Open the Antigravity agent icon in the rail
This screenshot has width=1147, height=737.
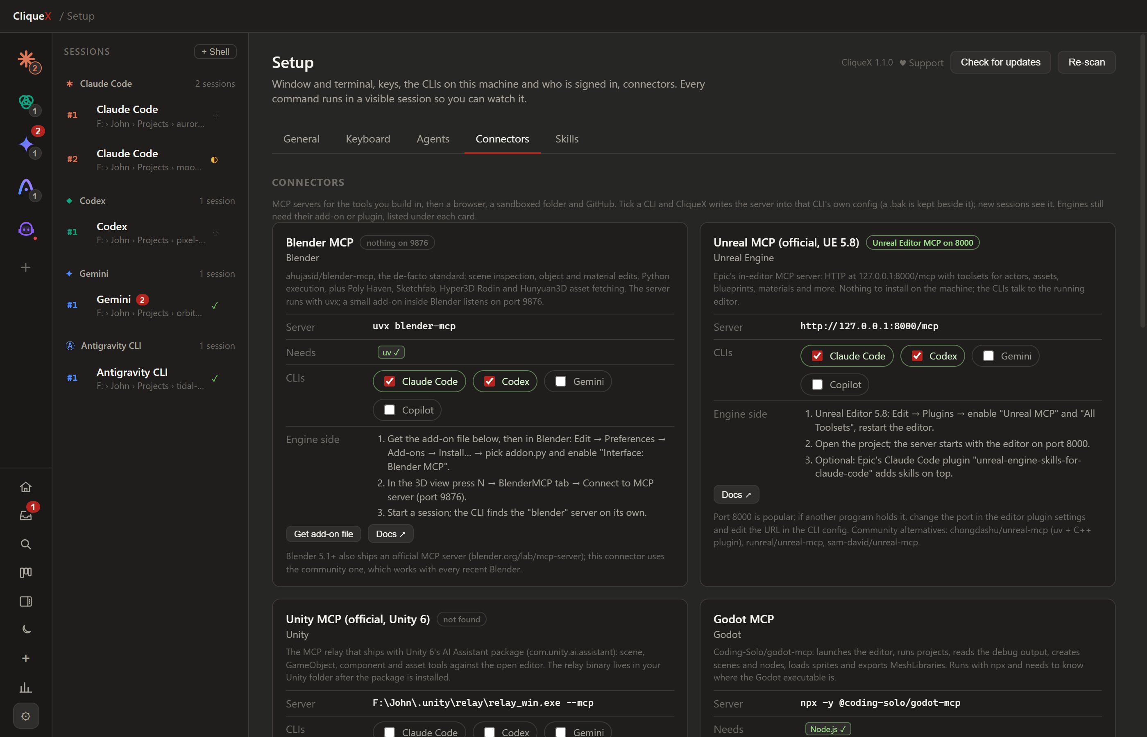click(26, 187)
